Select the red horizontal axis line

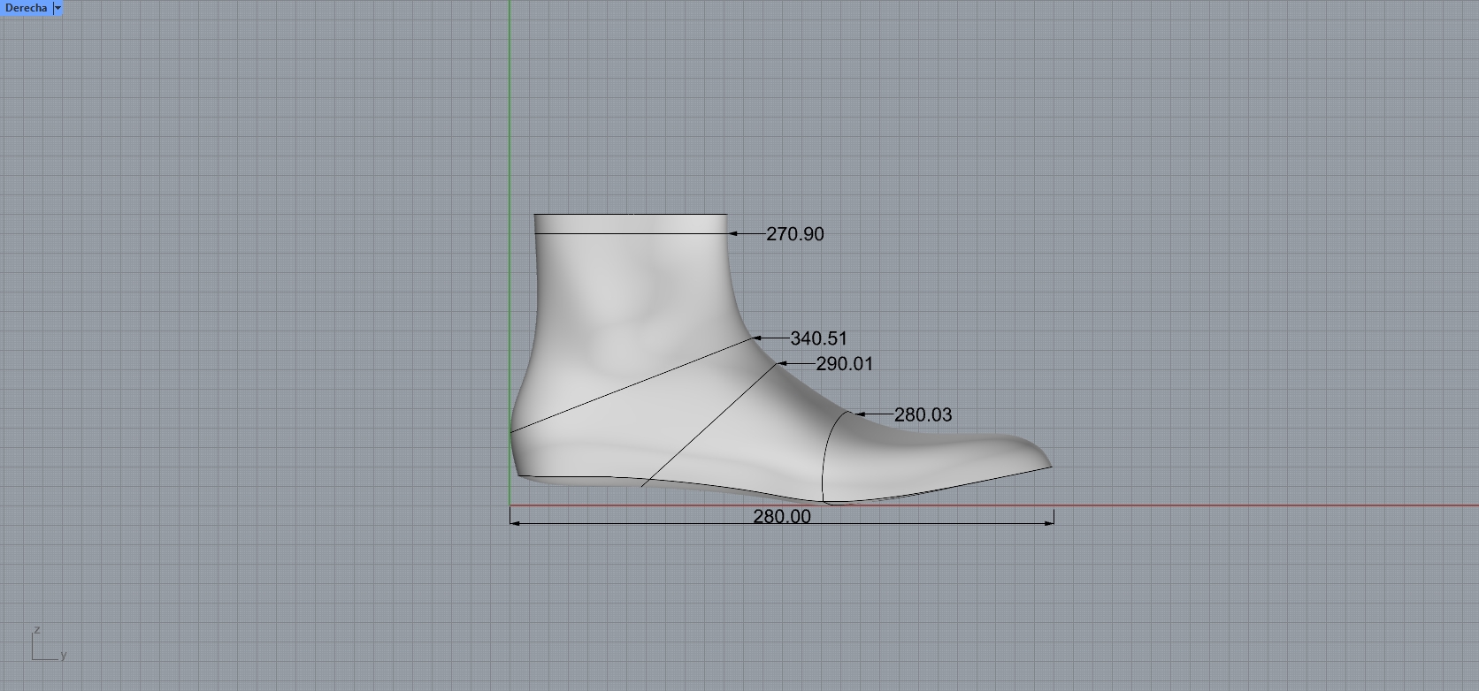click(1238, 506)
